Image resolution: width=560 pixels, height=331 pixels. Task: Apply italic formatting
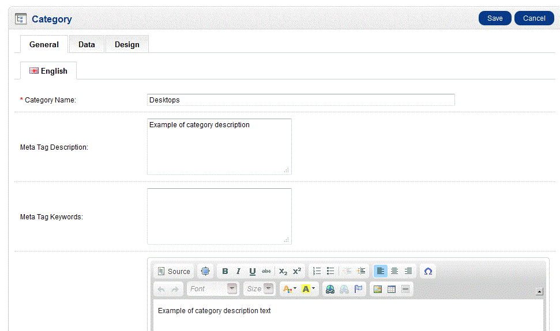[238, 271]
